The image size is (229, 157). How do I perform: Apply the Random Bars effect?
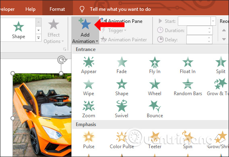(x=188, y=87)
